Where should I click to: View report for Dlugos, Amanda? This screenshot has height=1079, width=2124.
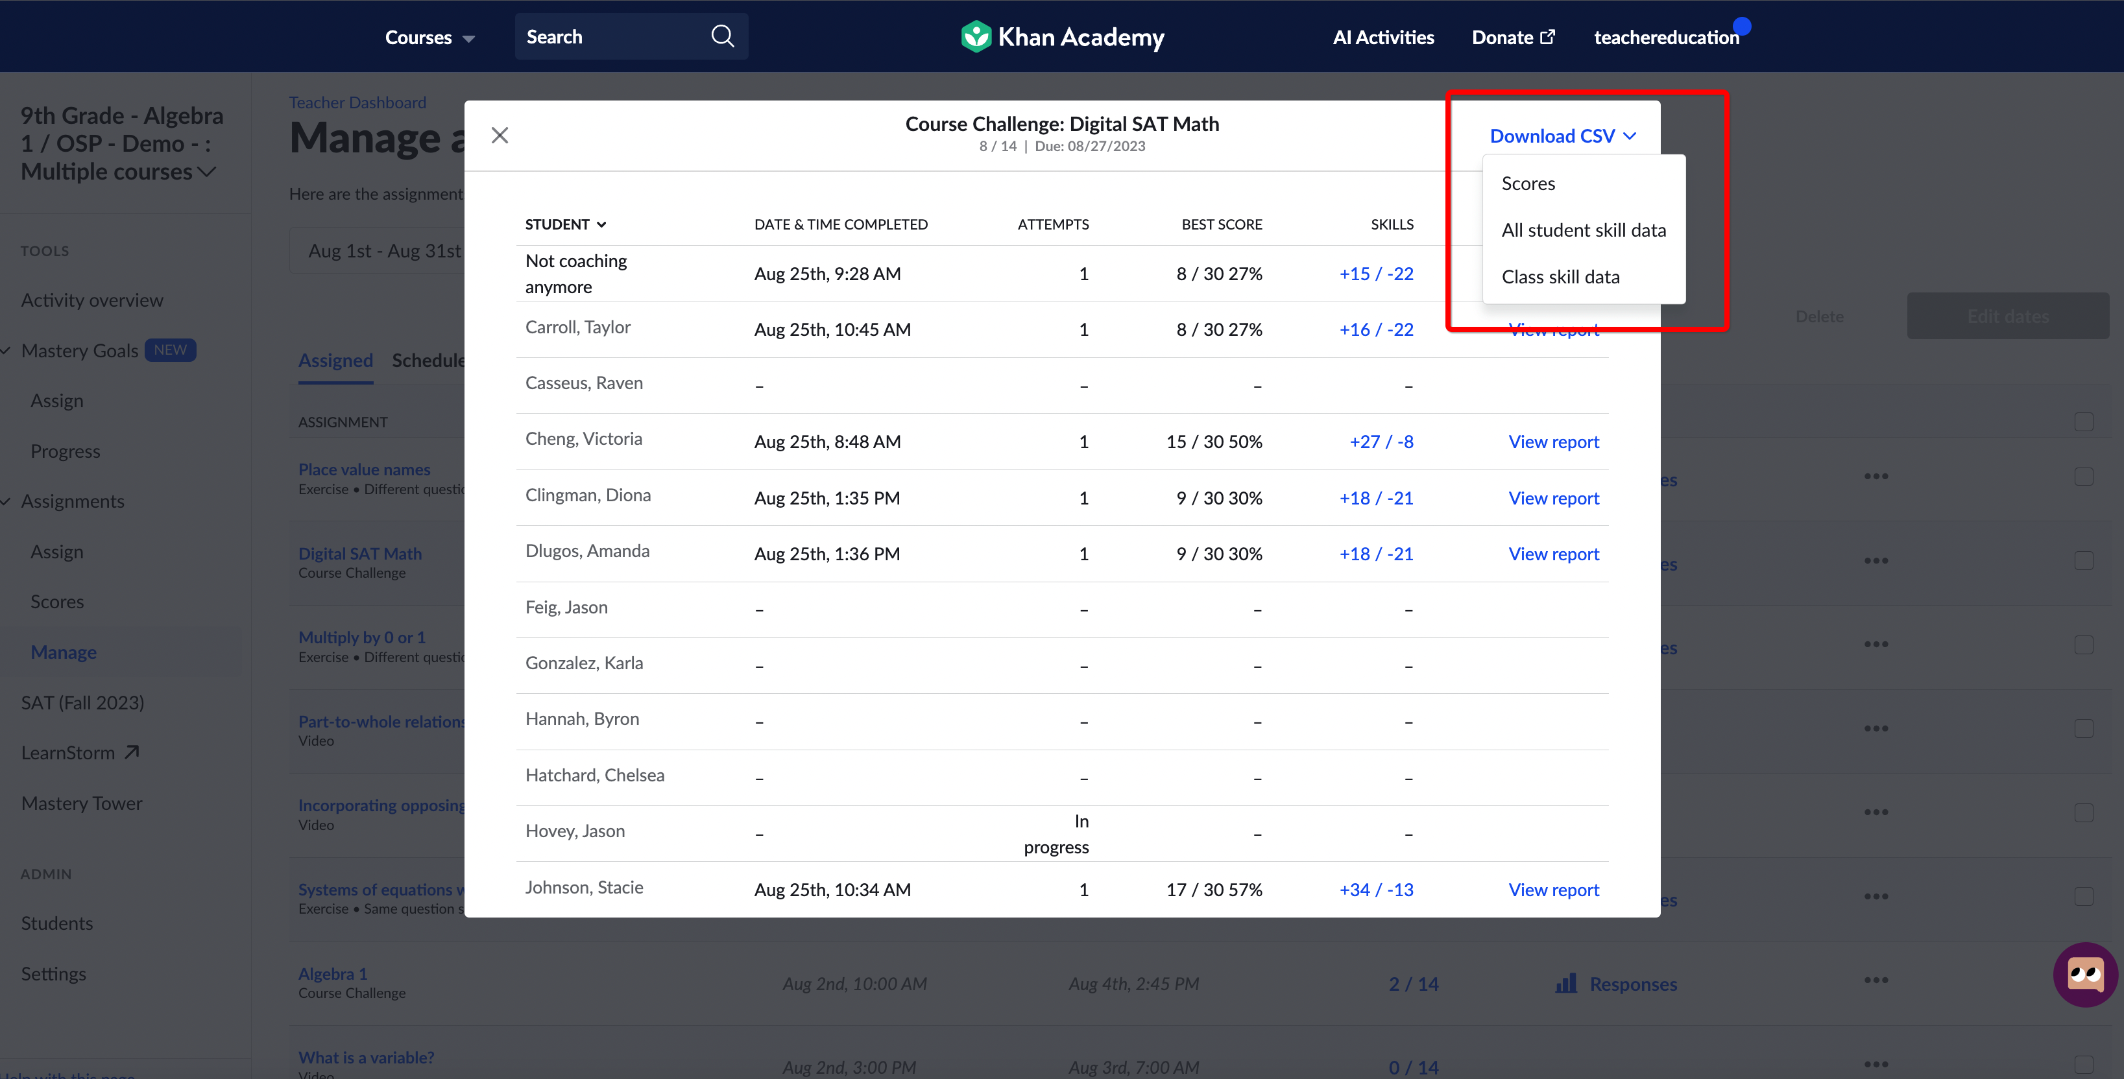click(1553, 554)
